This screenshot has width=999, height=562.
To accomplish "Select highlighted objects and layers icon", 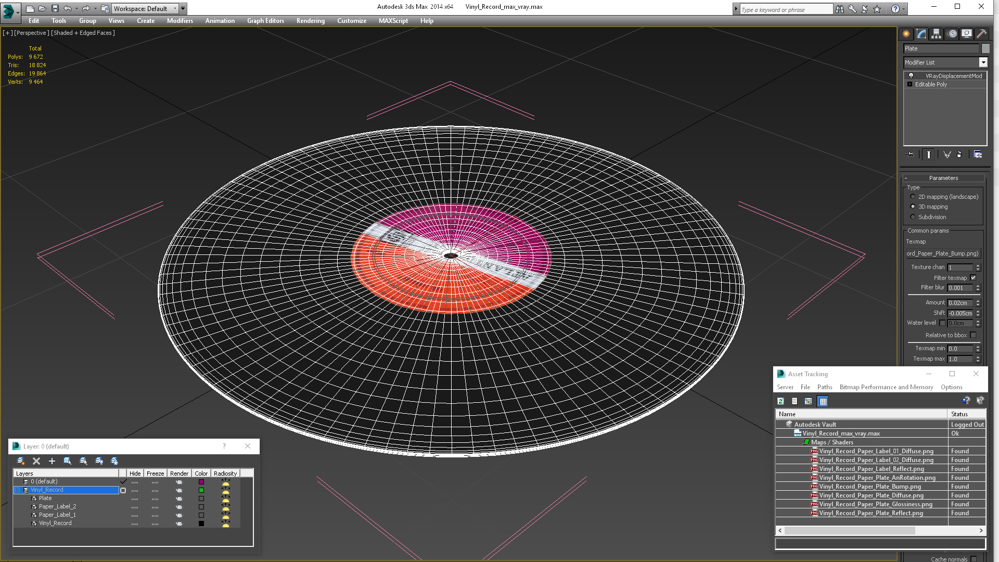I will point(68,461).
